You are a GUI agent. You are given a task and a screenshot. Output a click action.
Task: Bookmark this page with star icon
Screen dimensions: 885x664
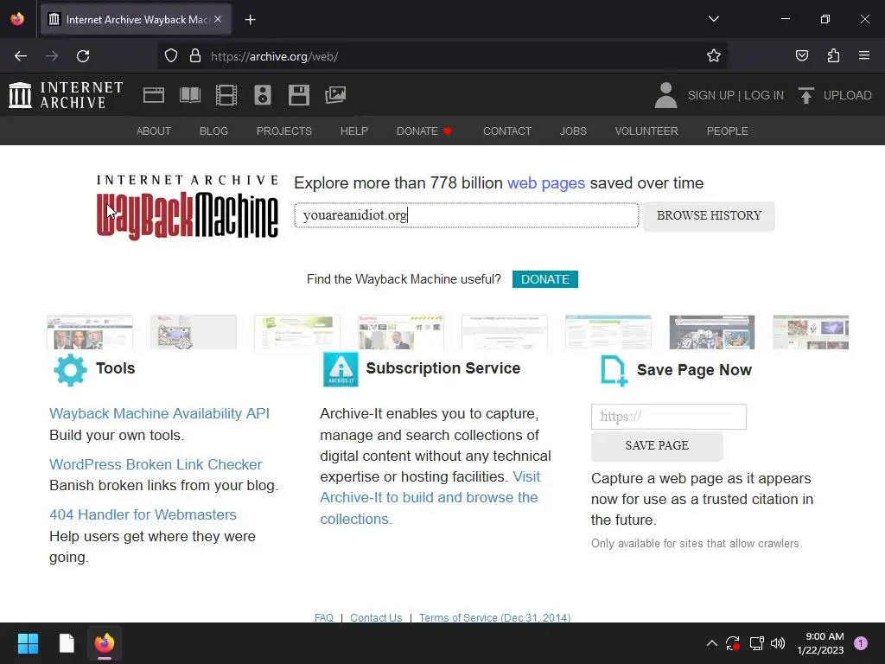tap(713, 56)
